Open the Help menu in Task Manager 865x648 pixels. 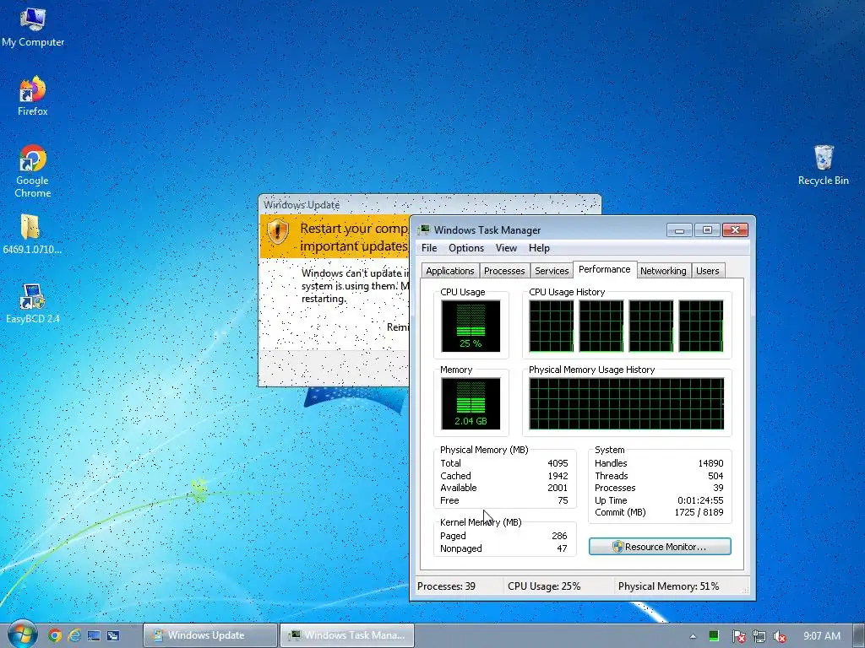539,248
